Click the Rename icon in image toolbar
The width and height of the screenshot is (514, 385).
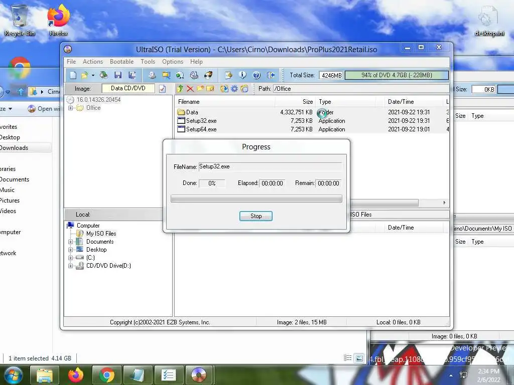pos(210,89)
